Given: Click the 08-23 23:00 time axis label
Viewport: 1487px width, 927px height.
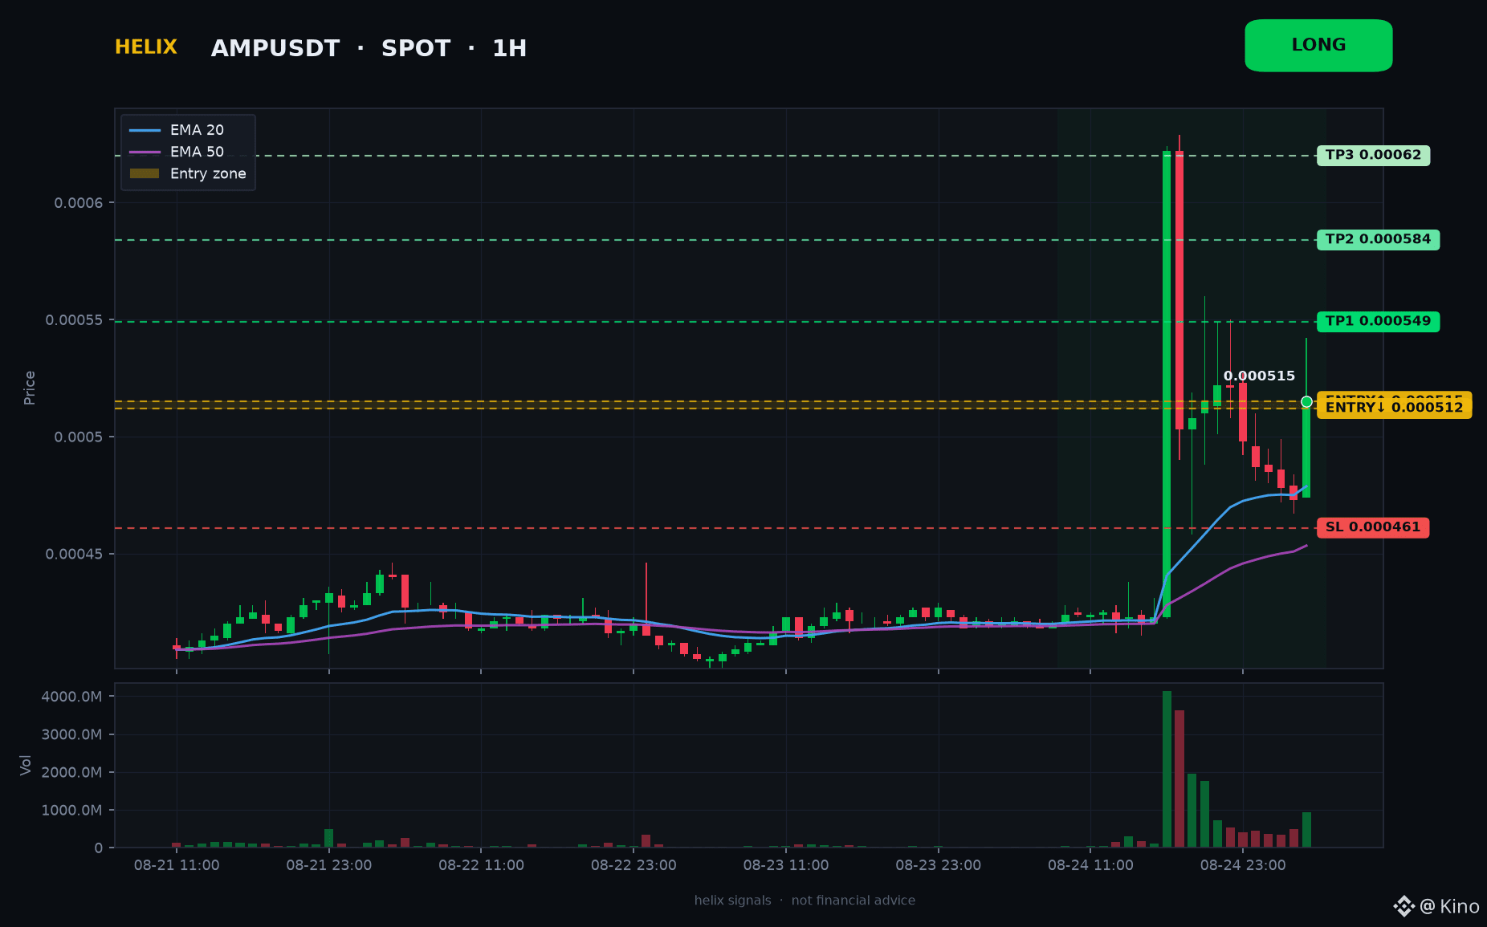Looking at the screenshot, I should [939, 865].
